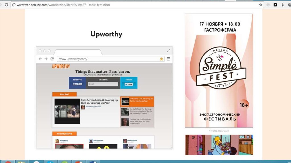Reload the wonderzine page in Chrome
The height and width of the screenshot is (163, 291).
pyautogui.click(x=7, y=5)
